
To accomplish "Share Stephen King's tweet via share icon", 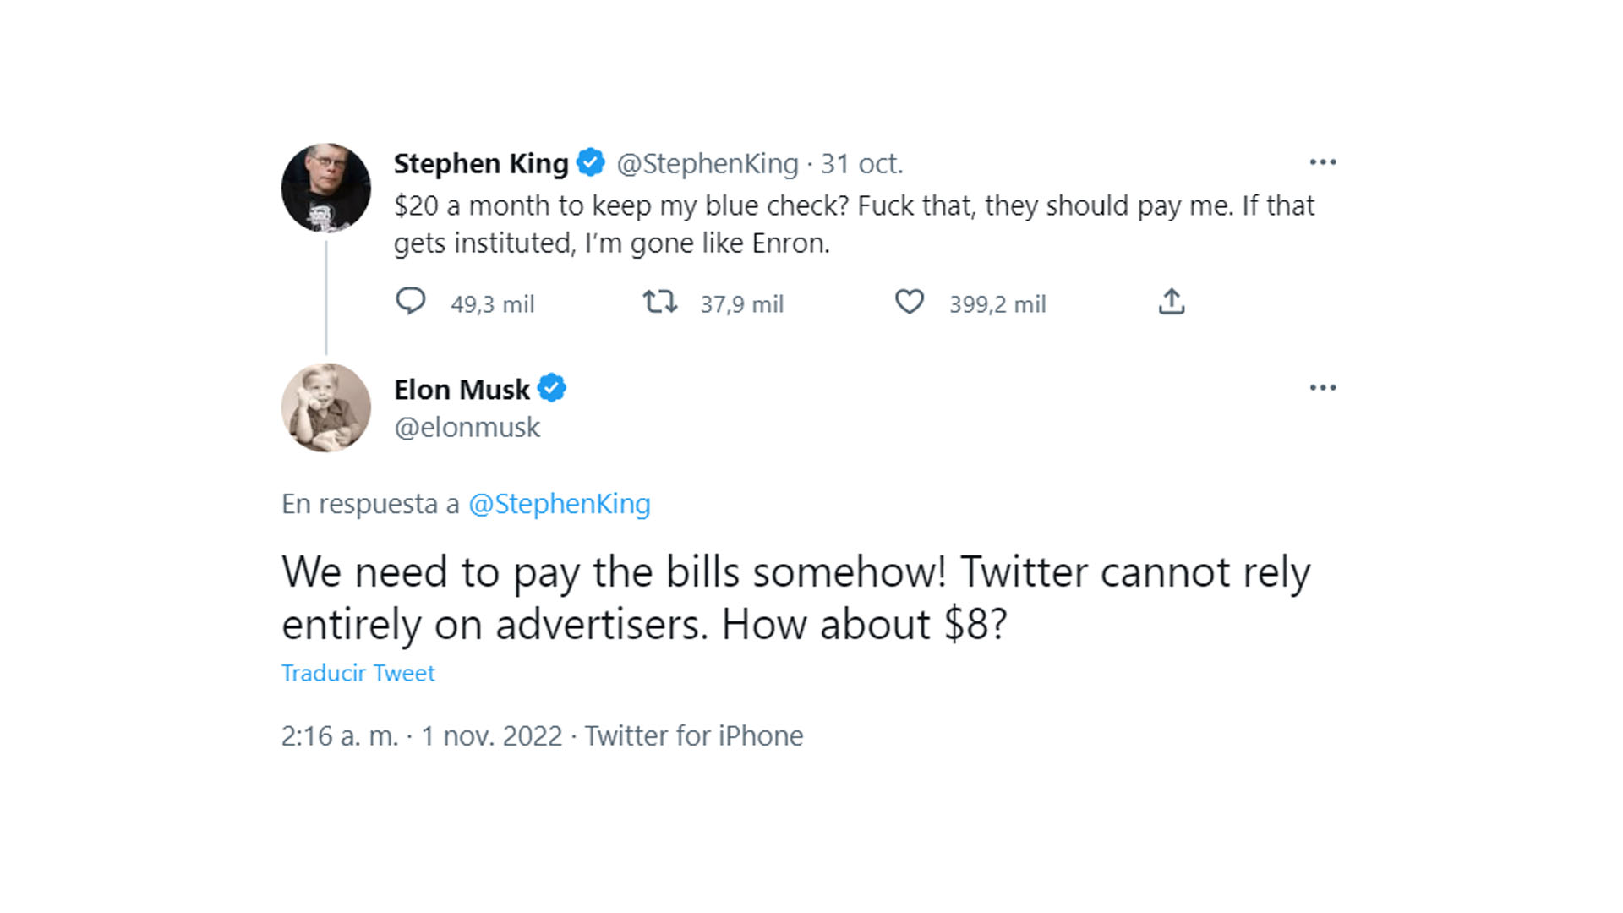I will tap(1172, 302).
